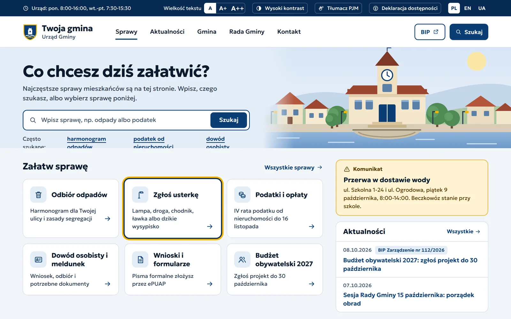Click the arrow on Dowód osobisty i meldunek card
The image size is (511, 319).
108,284
